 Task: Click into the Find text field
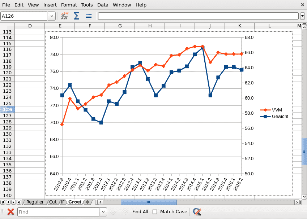point(58,212)
